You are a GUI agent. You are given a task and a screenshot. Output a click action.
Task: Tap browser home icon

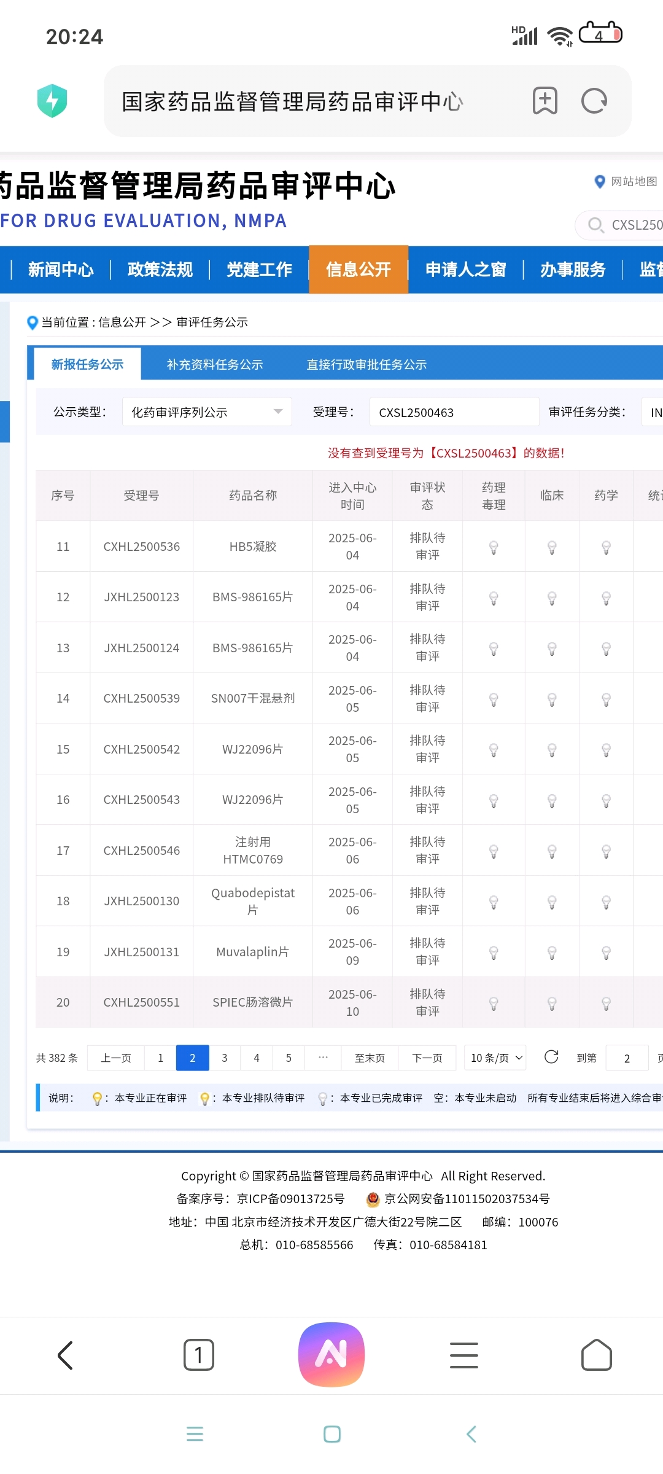(x=597, y=1355)
